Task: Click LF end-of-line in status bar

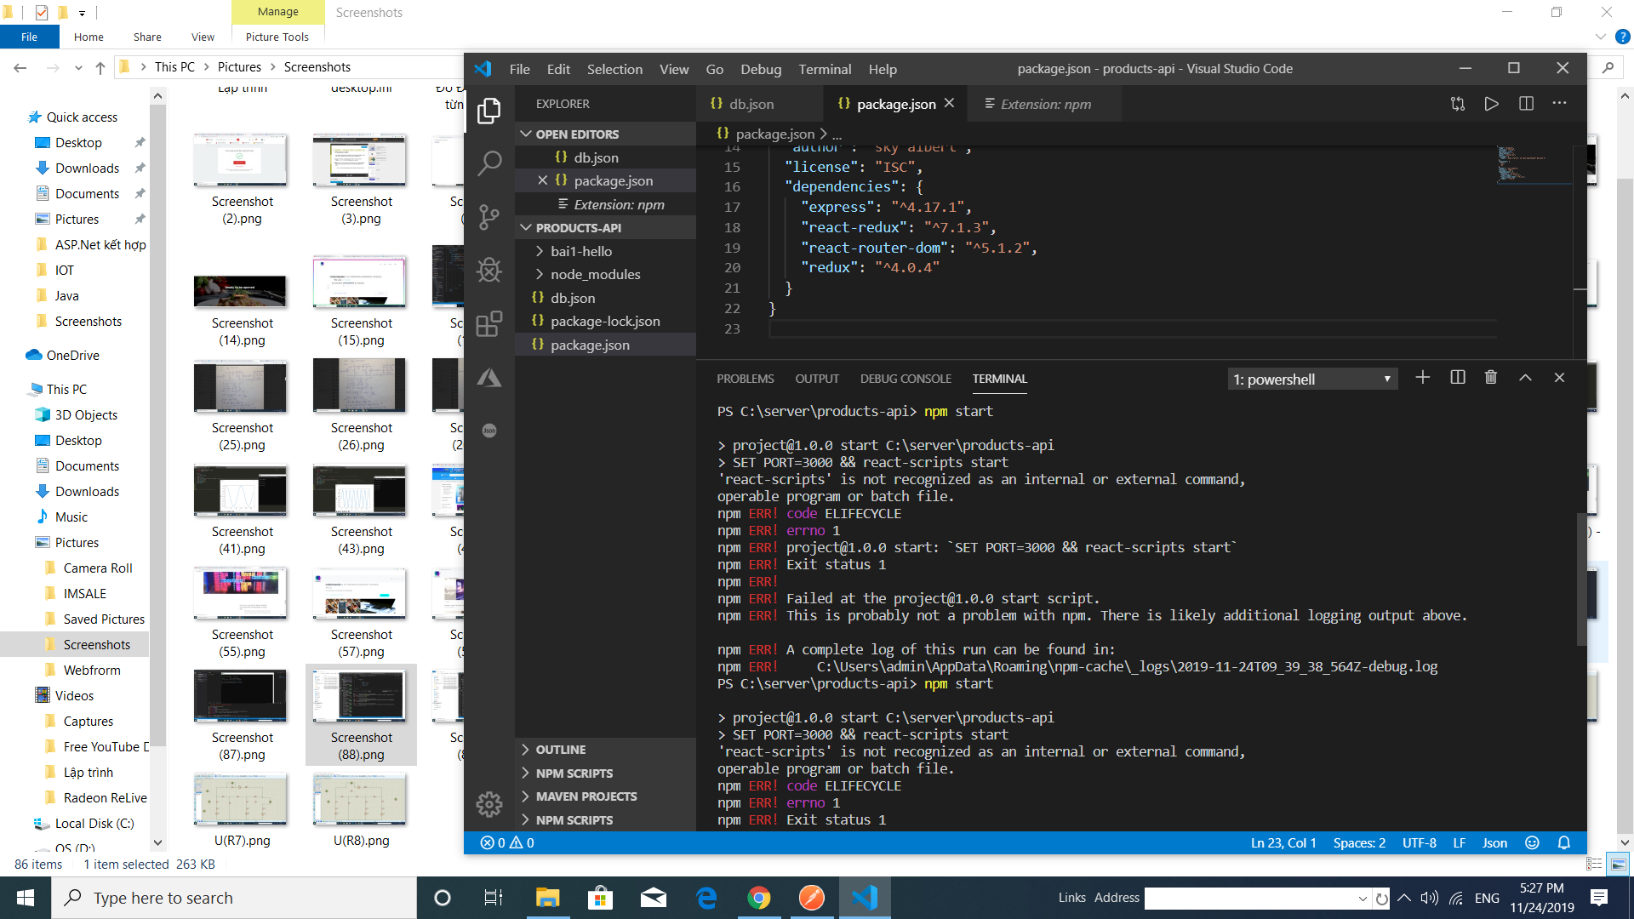Action: (x=1459, y=843)
